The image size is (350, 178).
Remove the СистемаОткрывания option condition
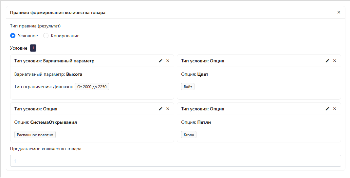(168, 109)
